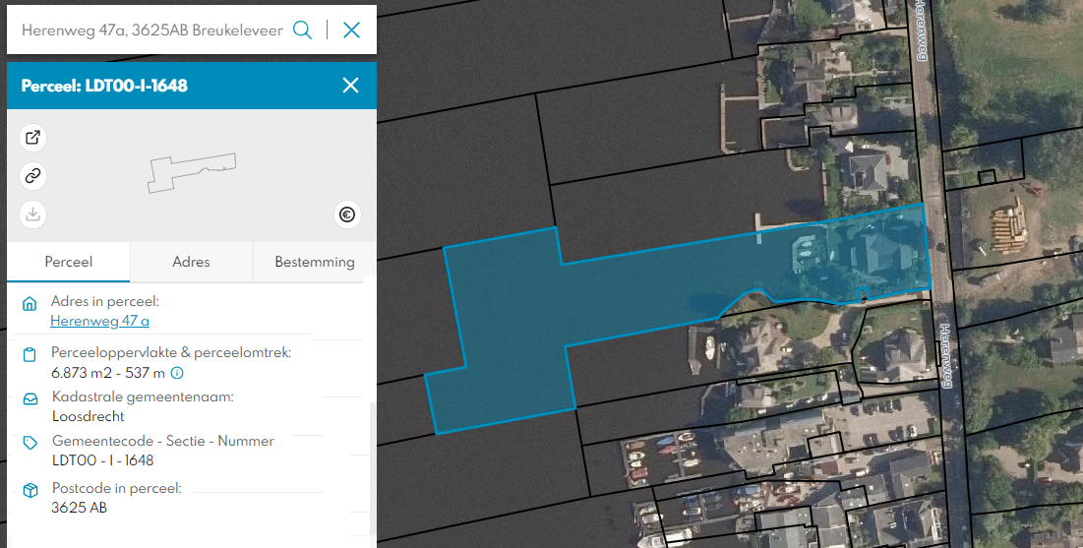Click the panel title 'Perceel: LDT00-I-1648'
This screenshot has height=548, width=1083.
point(104,86)
